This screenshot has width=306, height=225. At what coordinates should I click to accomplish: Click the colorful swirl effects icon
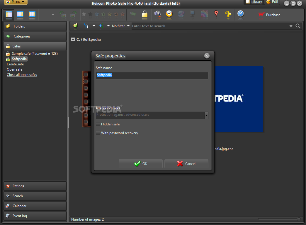[204, 14]
